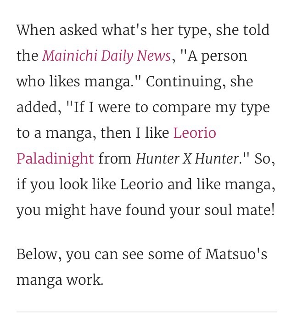Open the Mainichi Daily News link
This screenshot has width=286, height=317.
(107, 56)
